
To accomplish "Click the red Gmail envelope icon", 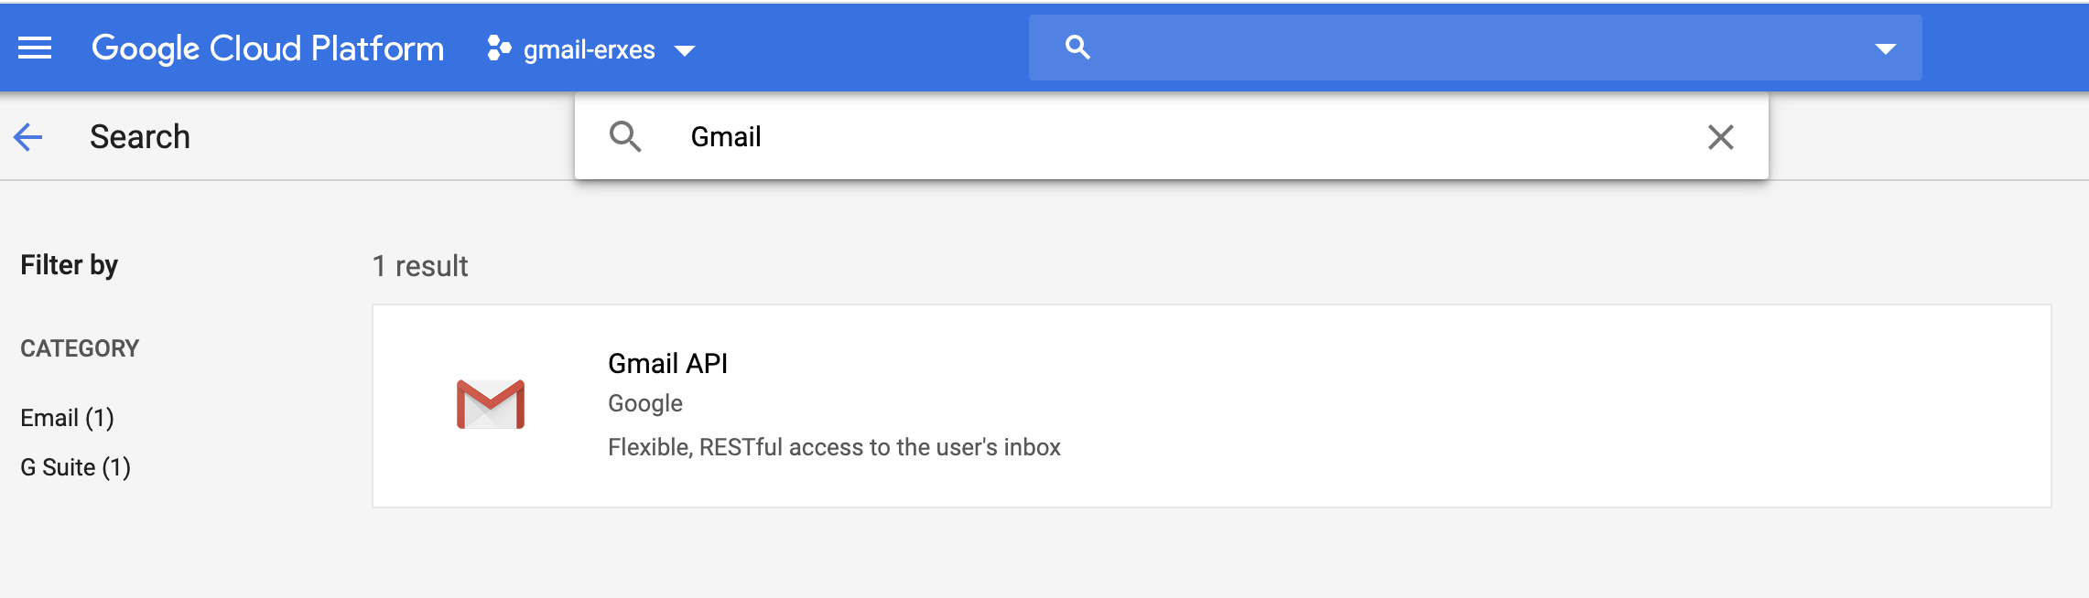I will click(491, 404).
